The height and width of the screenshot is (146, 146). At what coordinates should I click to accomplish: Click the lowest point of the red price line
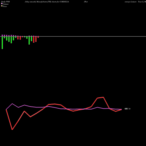12,130
